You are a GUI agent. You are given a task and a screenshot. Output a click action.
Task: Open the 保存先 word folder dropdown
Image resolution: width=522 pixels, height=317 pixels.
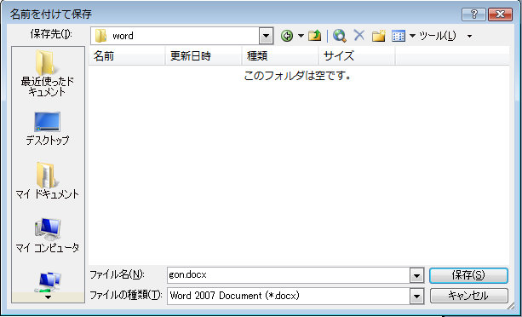click(267, 36)
